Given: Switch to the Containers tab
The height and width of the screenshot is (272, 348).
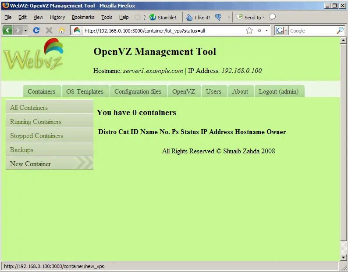Looking at the screenshot, I should point(42,91).
